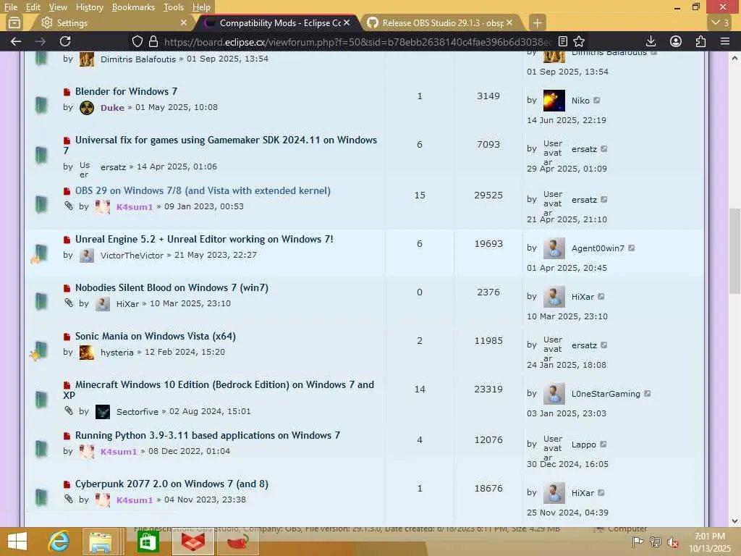
Task: Close the Release OBS Studio tab
Action: click(509, 22)
